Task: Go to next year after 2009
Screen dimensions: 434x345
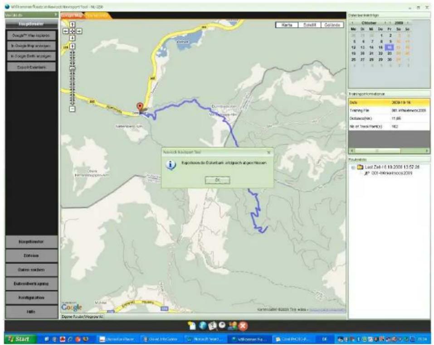Action: 408,23
